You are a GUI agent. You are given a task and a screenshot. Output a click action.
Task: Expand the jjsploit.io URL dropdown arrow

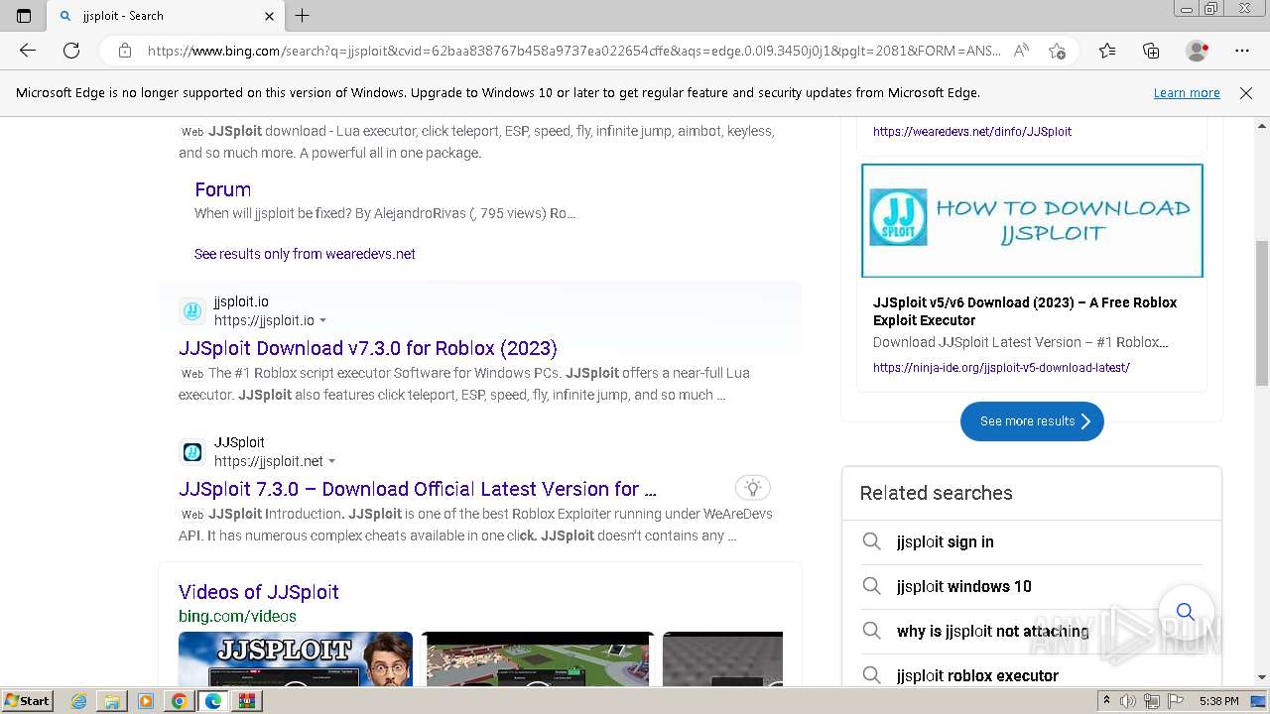point(322,321)
